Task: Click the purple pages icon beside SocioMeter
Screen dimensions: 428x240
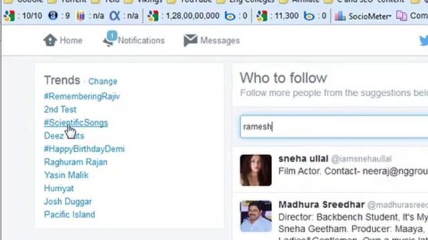Action: (x=401, y=16)
